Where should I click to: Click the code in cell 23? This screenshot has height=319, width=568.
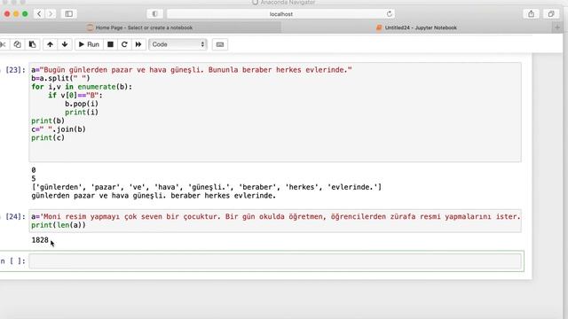(x=275, y=113)
